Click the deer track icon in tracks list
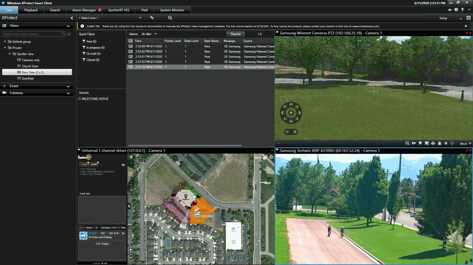 [x=84, y=235]
